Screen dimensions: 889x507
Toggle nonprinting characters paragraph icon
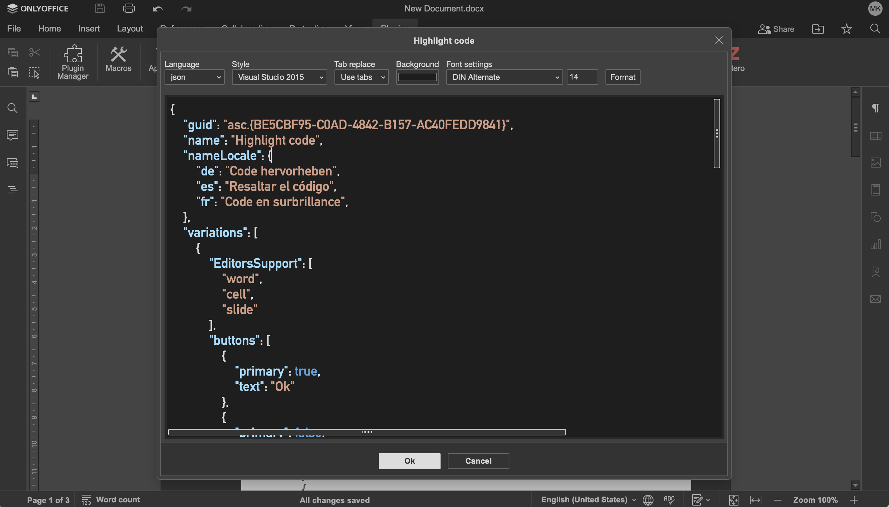(x=875, y=108)
